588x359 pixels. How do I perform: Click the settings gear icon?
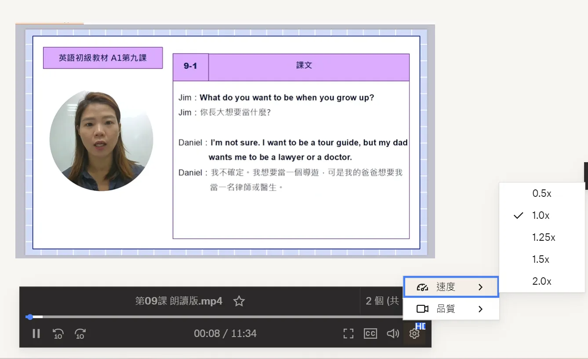414,334
